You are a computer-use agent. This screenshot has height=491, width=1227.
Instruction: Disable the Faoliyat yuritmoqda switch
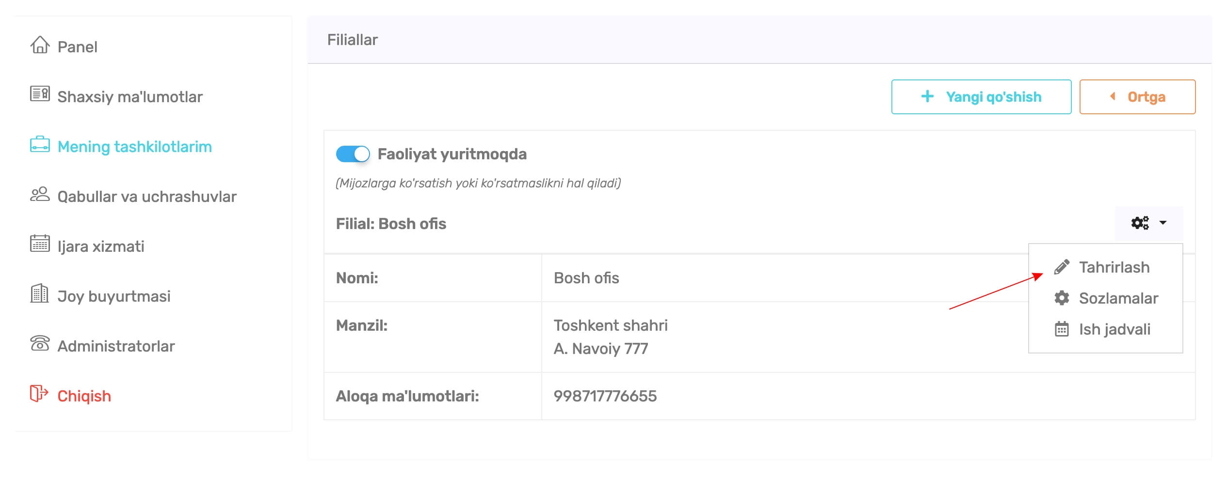coord(353,153)
